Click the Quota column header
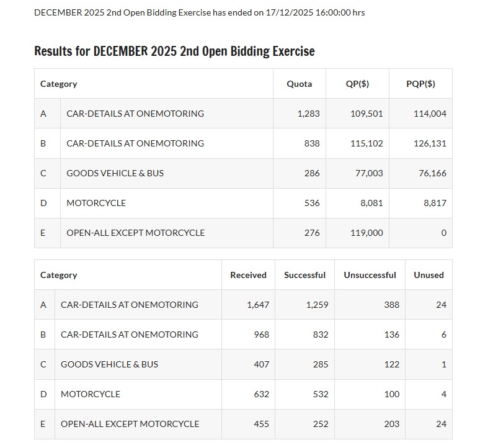The width and height of the screenshot is (493, 445). point(299,84)
